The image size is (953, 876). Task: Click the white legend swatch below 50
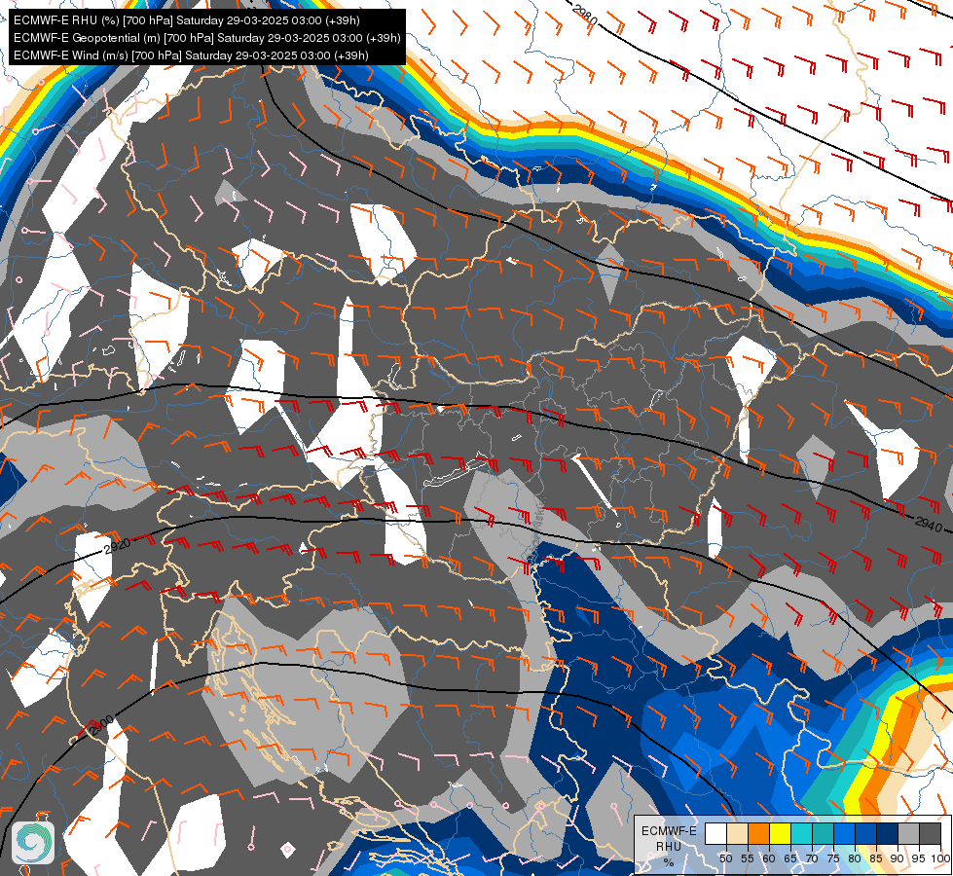tap(715, 833)
